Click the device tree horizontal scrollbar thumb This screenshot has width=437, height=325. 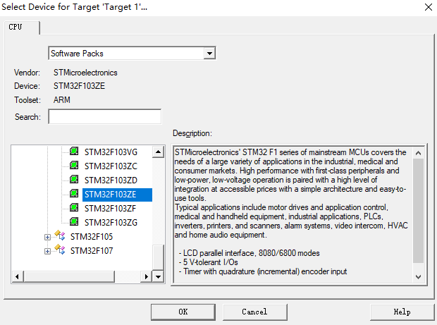[69, 277]
